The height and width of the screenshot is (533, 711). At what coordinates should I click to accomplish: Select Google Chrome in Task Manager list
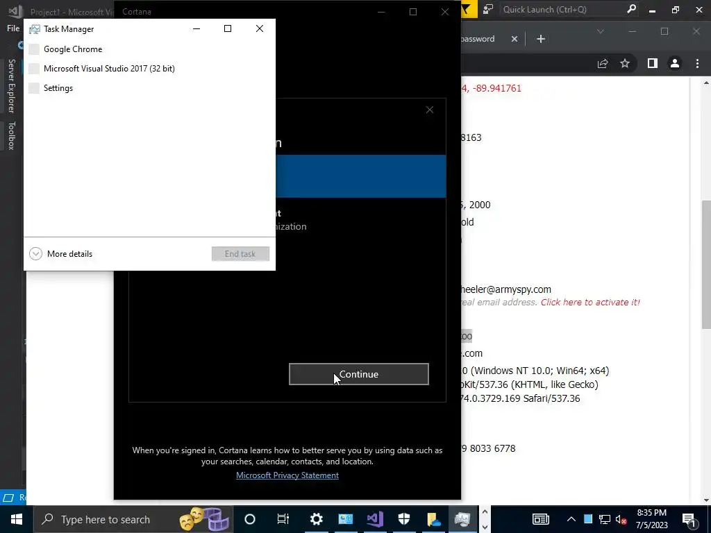pos(149,49)
